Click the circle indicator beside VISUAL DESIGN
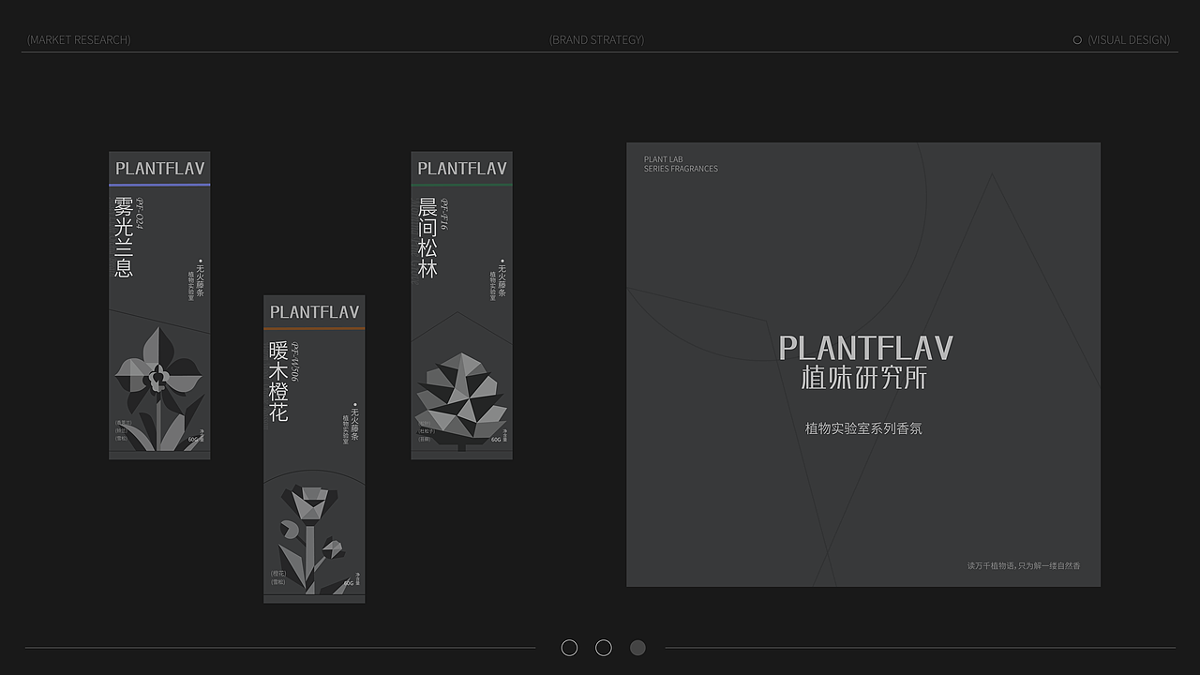The height and width of the screenshot is (675, 1200). pos(1076,40)
